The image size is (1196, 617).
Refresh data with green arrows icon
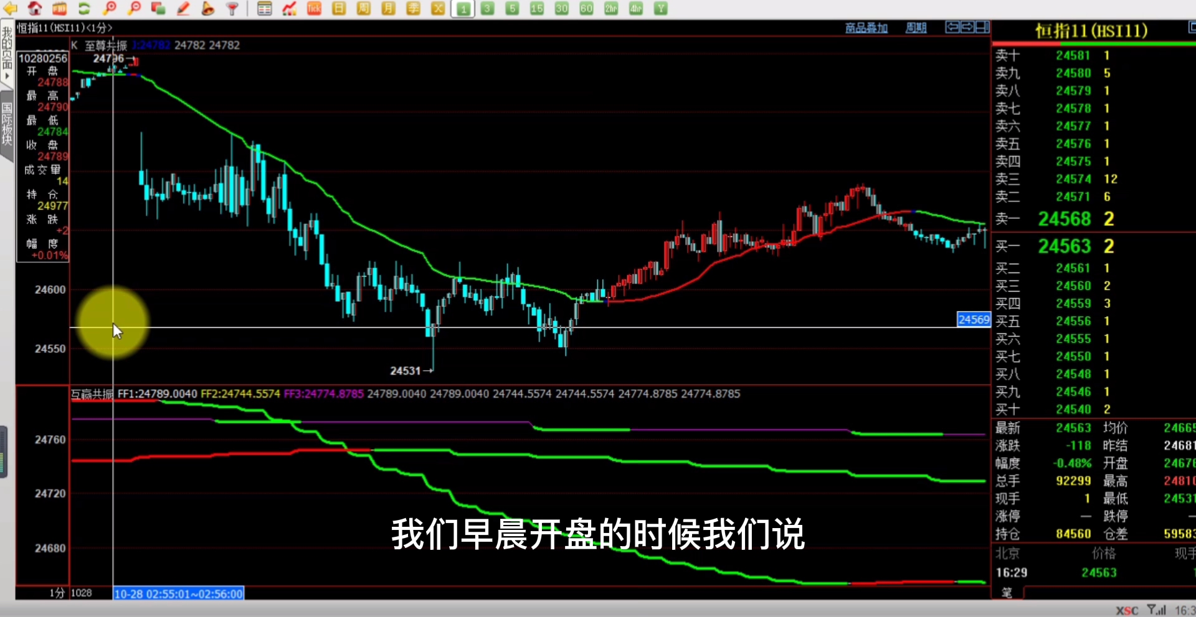click(x=84, y=8)
